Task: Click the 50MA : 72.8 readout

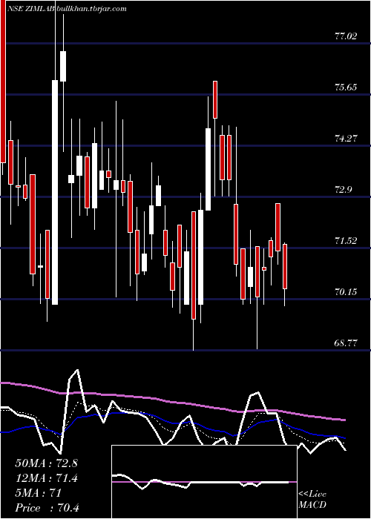Action: 46,463
